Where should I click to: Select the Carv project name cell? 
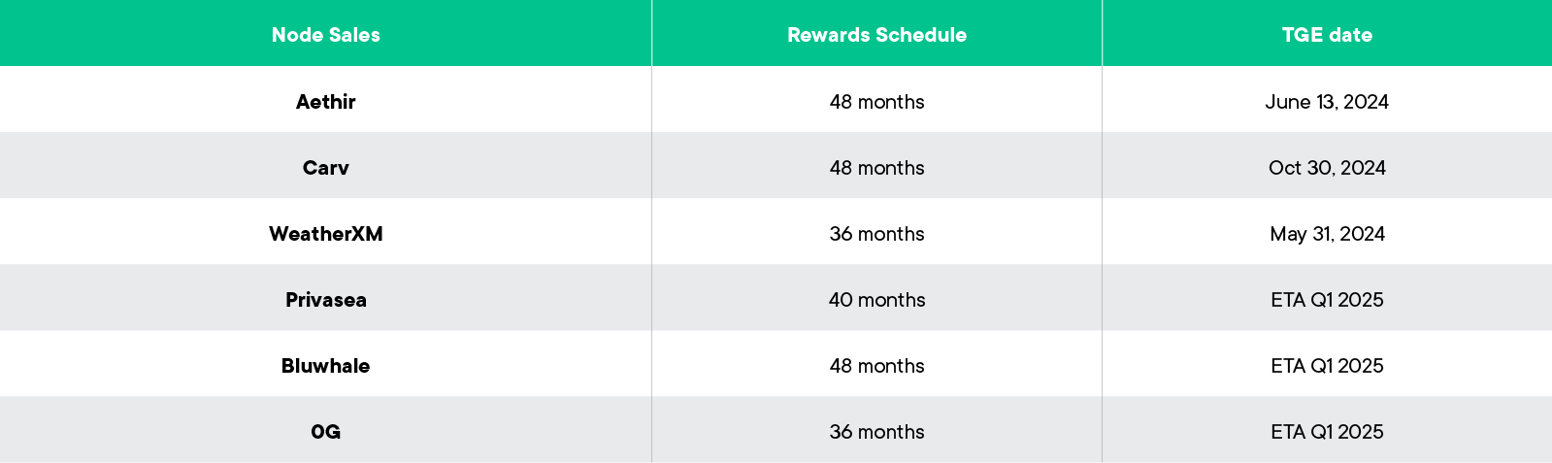(325, 168)
